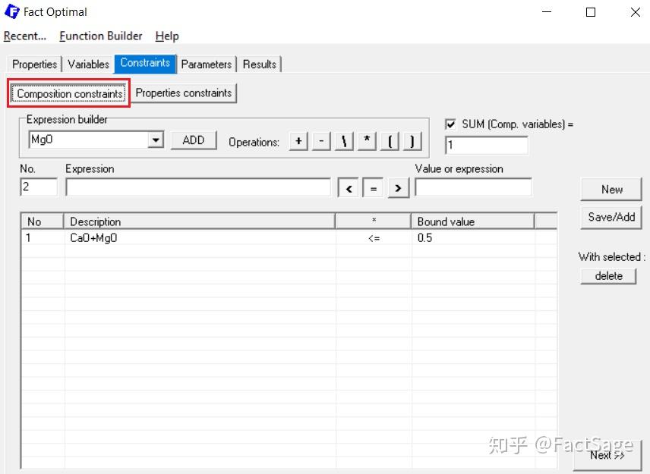Click the addition operator icon
The width and height of the screenshot is (650, 474).
pos(298,141)
